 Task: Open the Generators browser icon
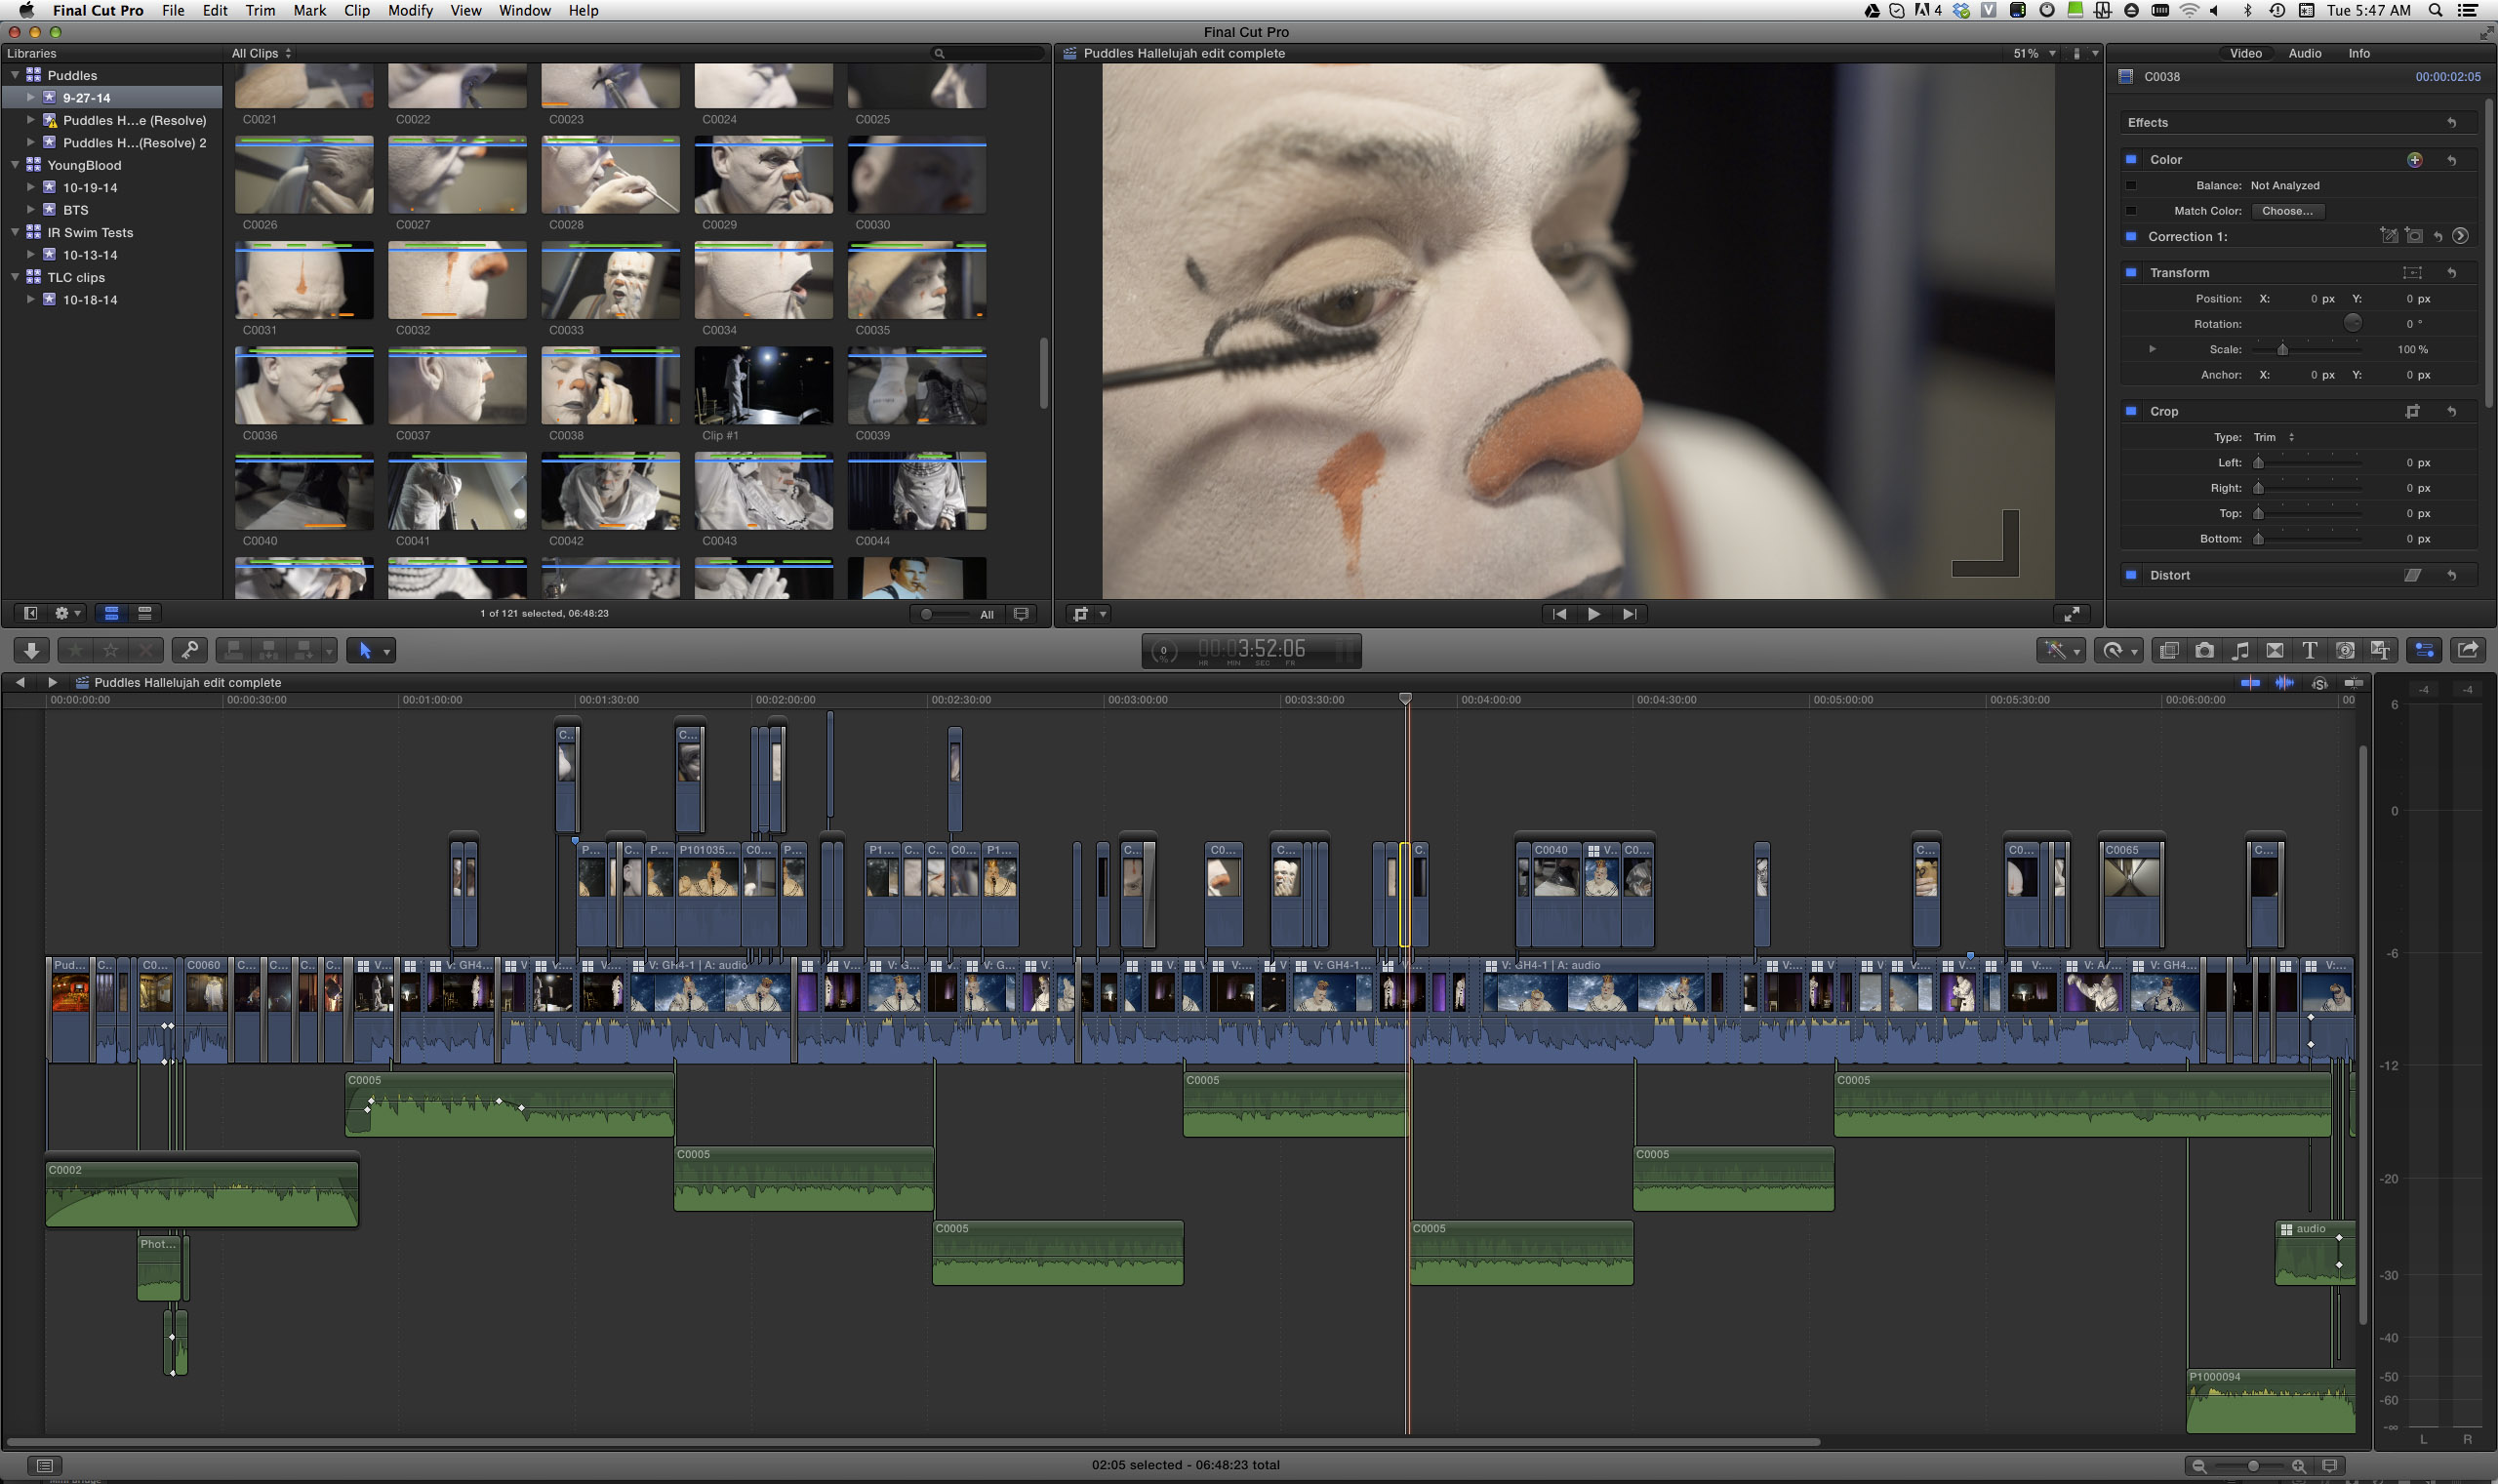tap(2344, 651)
